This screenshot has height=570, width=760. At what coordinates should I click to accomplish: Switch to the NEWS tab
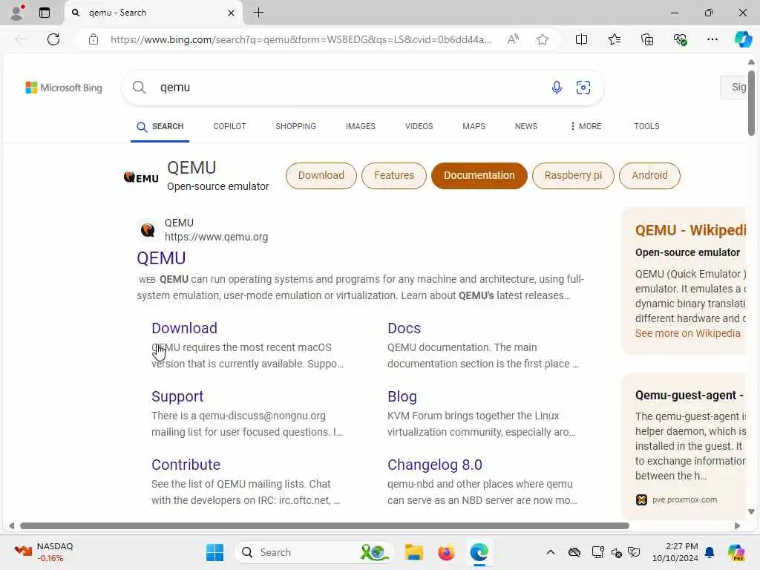[x=526, y=126]
